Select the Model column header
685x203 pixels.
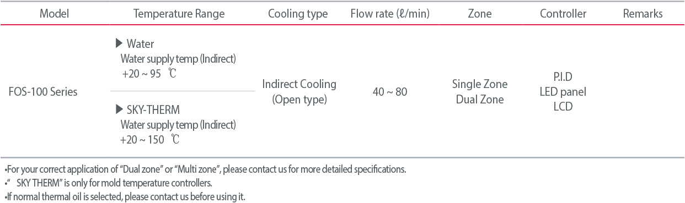[55, 14]
